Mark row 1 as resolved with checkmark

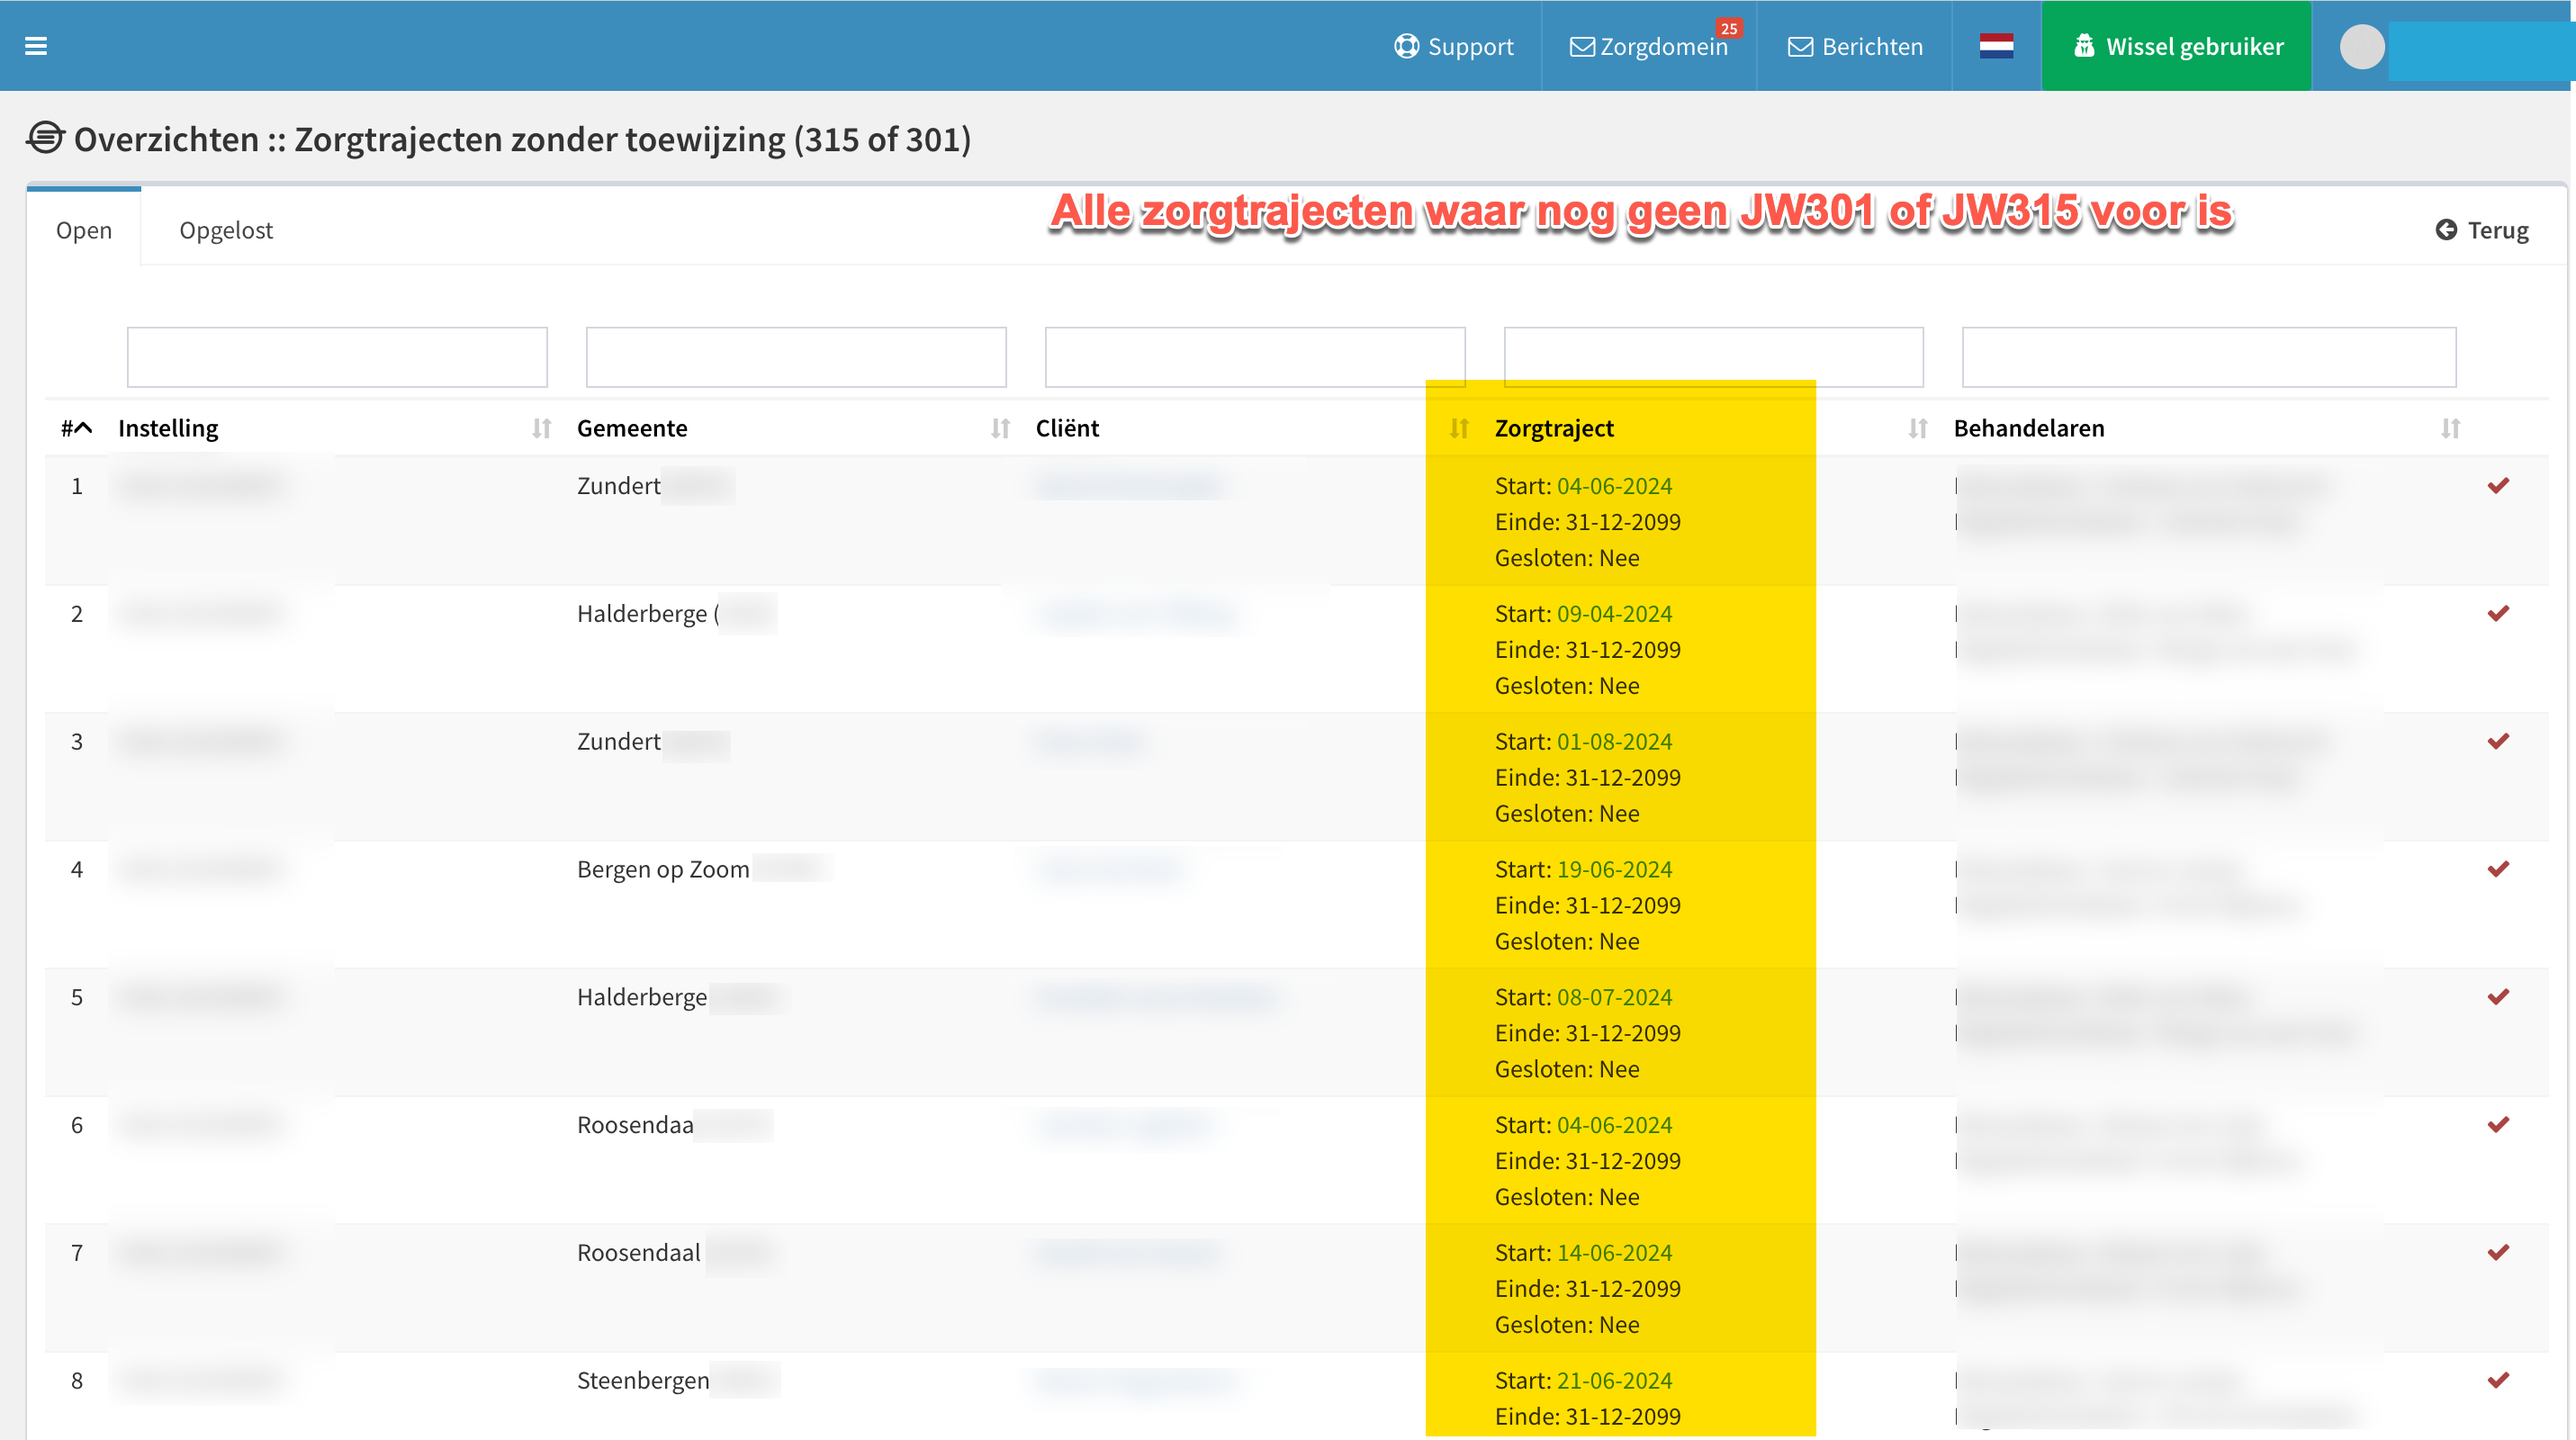coord(2498,486)
